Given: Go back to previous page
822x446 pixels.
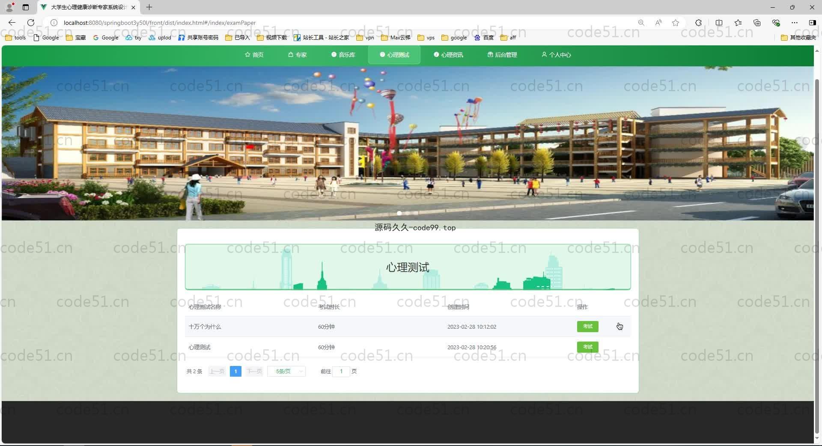Looking at the screenshot, I should click(12, 23).
